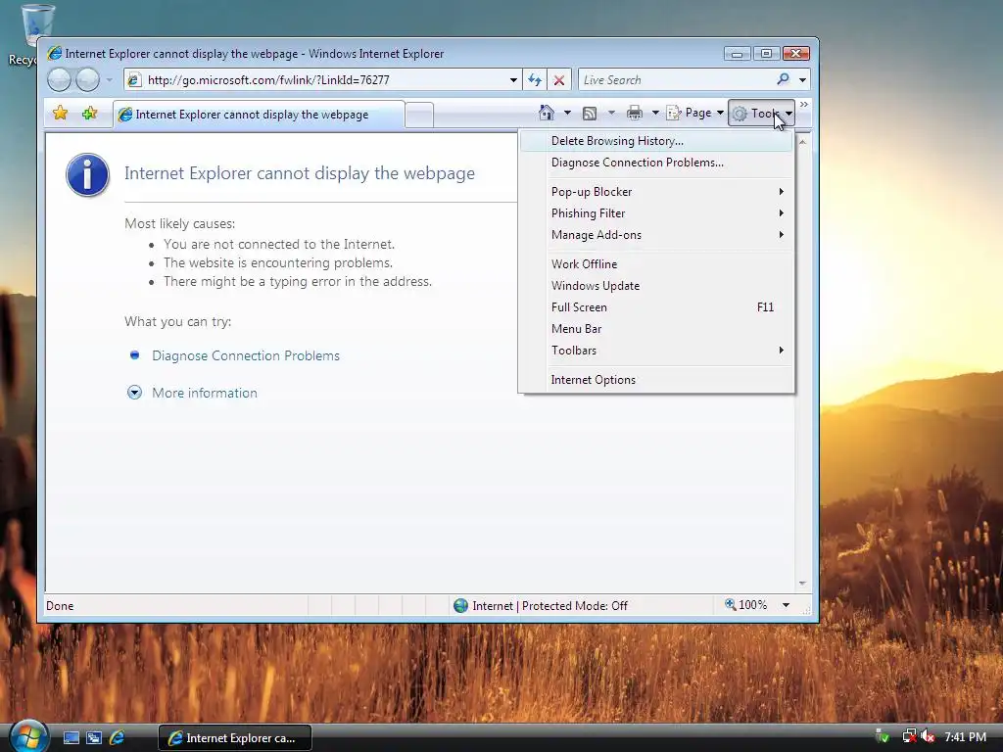Click the Safely Remove Hardware tray icon
This screenshot has height=752, width=1003.
point(883,736)
